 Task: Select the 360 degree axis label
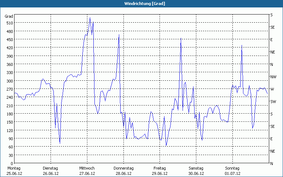click(10, 64)
